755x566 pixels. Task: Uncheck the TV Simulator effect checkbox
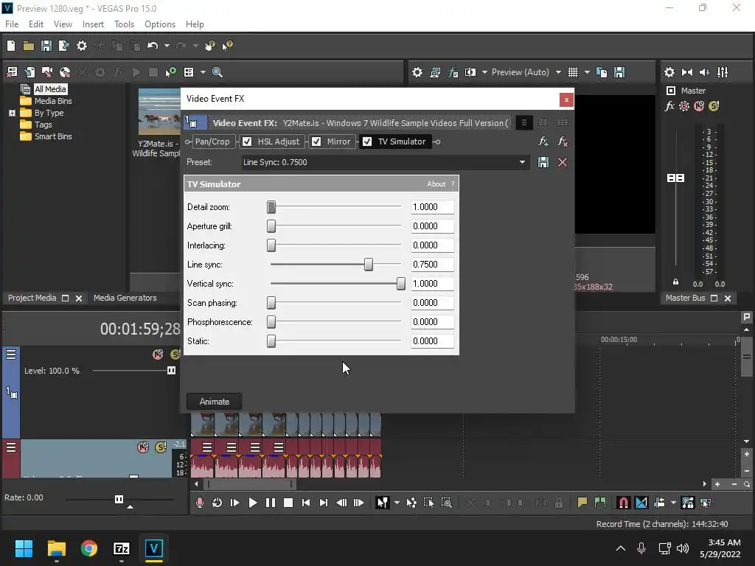[x=367, y=141]
